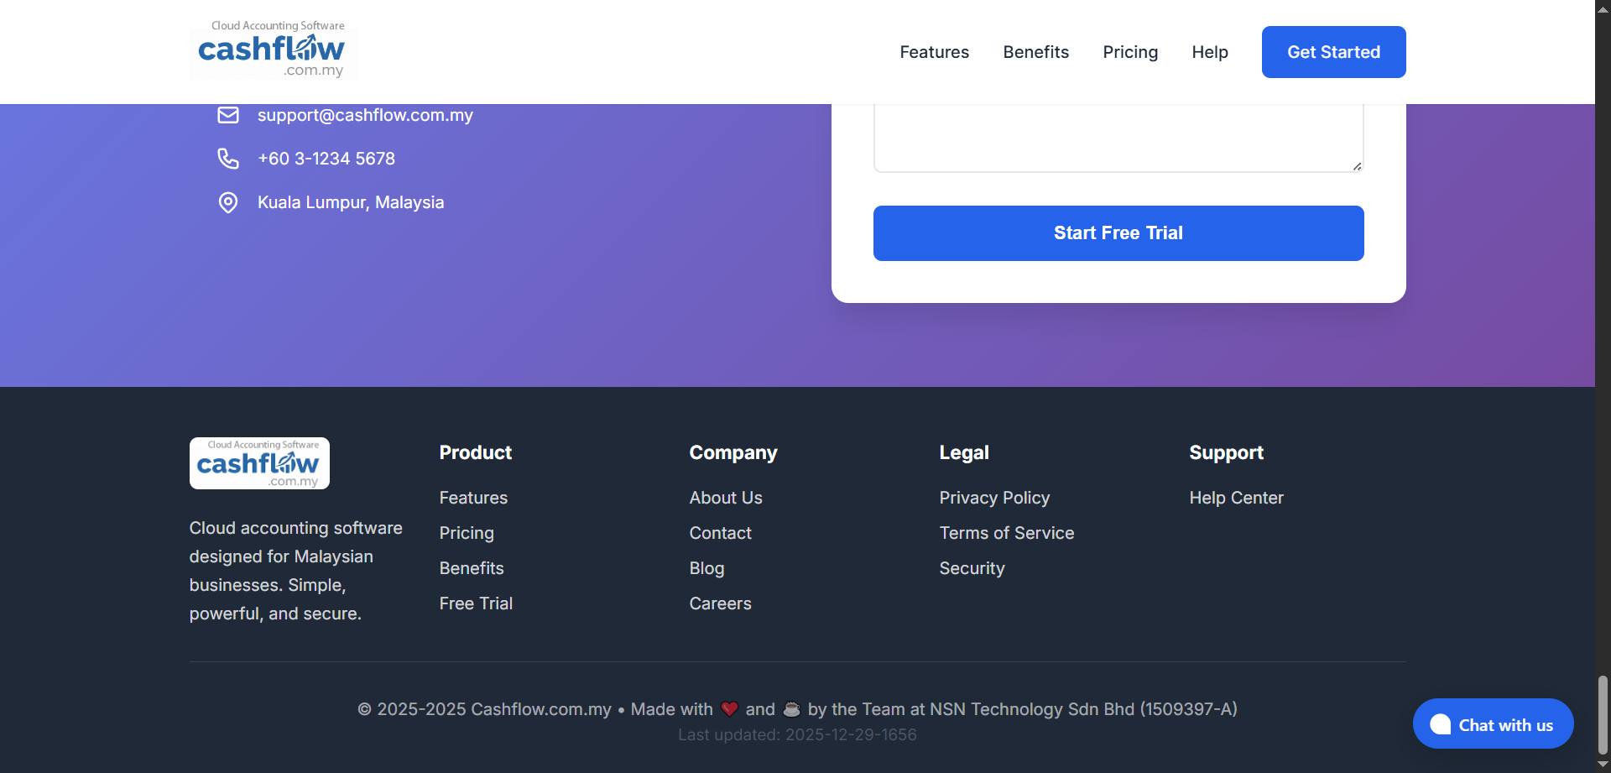Click the scrollbar down arrow
Image resolution: width=1611 pixels, height=773 pixels.
1601,765
